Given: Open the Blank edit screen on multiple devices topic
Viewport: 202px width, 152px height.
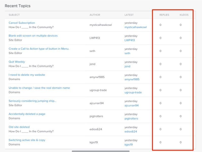Looking at the screenshot, I should click(x=33, y=35).
